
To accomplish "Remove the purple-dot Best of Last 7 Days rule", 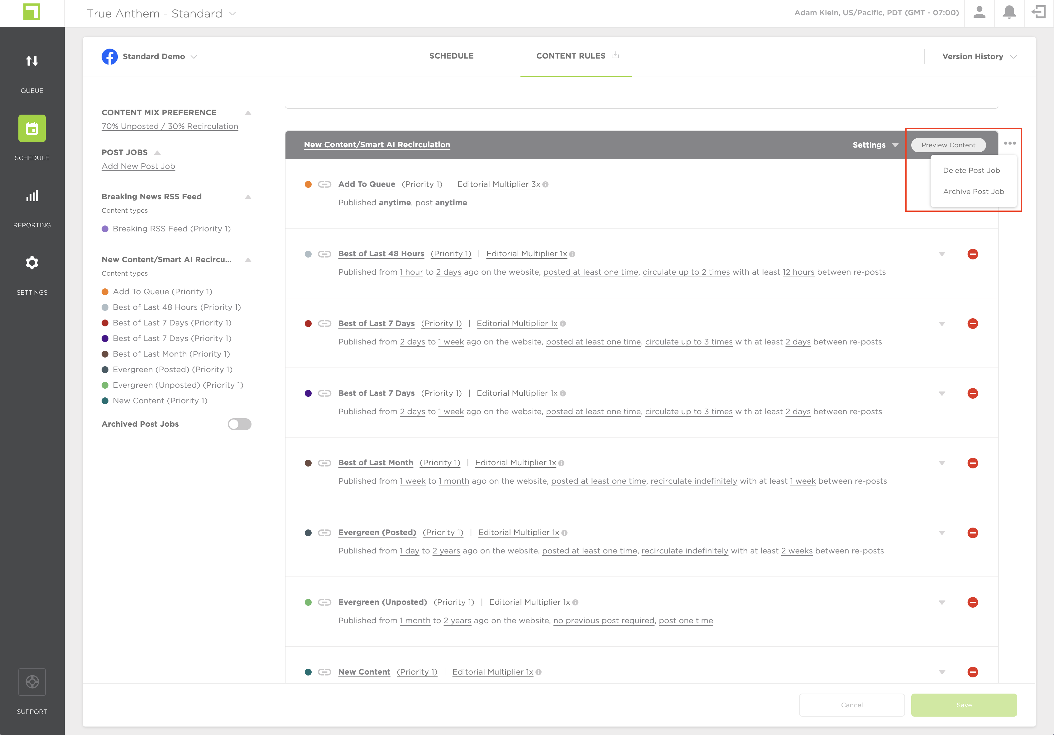I will pos(973,394).
